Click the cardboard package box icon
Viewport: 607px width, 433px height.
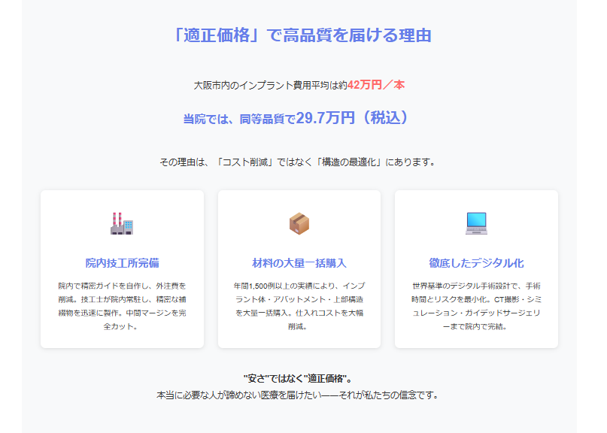pos(299,223)
